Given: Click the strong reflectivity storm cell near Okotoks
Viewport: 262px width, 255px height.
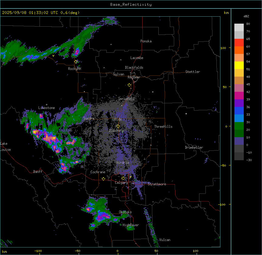Looking at the screenshot, I should coord(102,217).
